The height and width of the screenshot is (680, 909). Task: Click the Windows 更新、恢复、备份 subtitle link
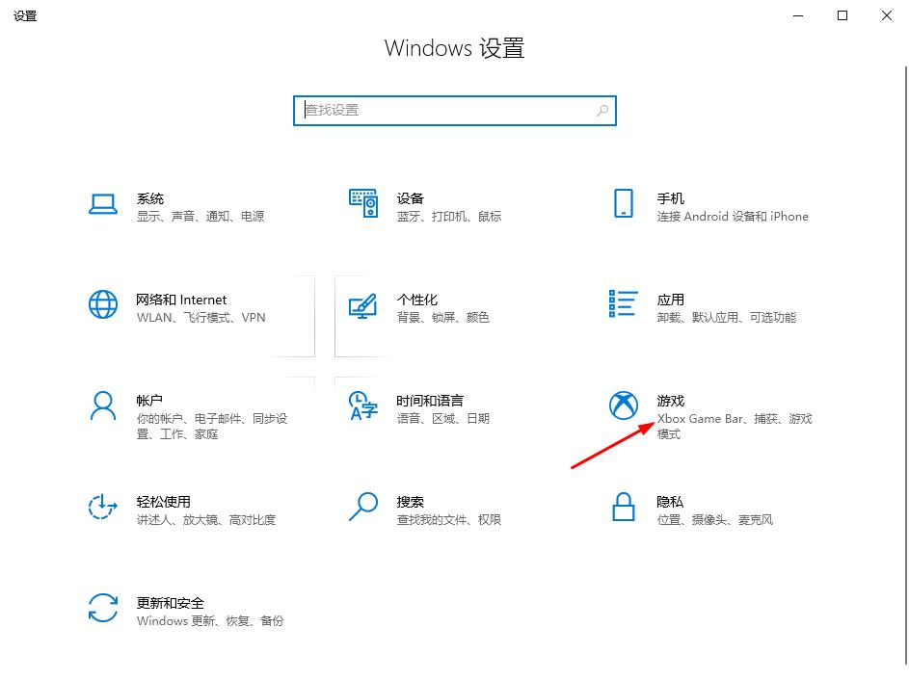point(210,621)
